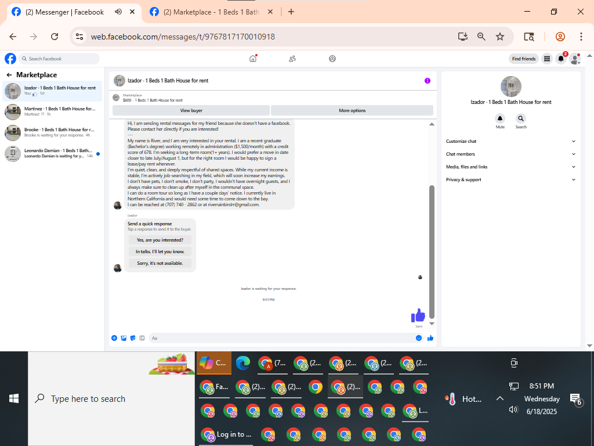Send quick response 'Yes, are you interested?'
The width and height of the screenshot is (594, 446).
pos(160,240)
